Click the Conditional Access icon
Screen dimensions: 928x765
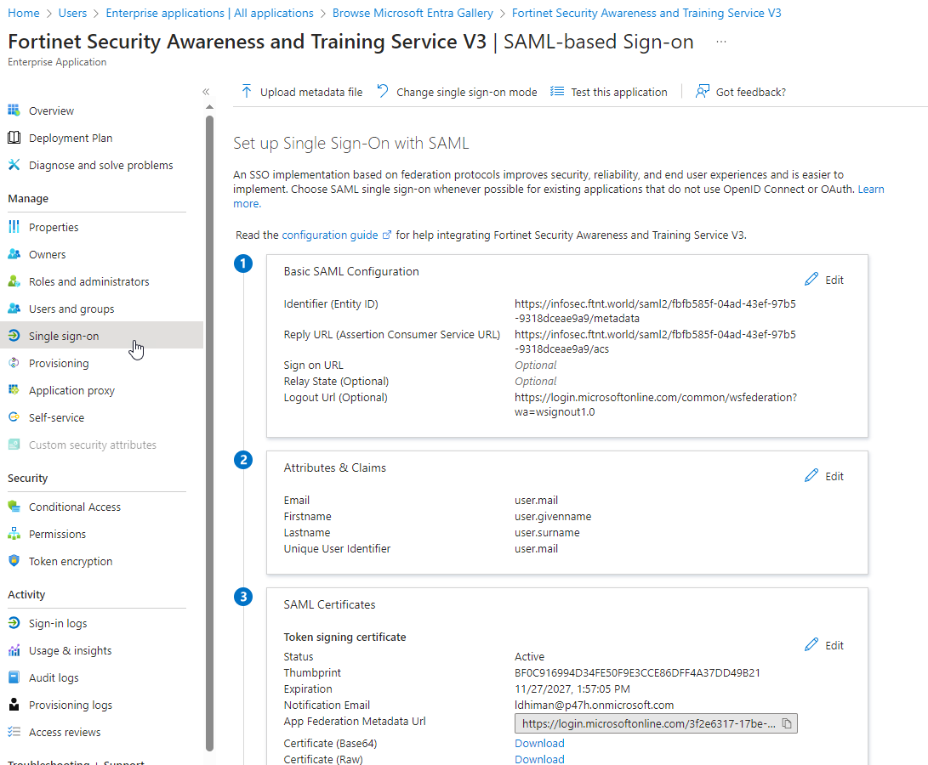point(14,507)
